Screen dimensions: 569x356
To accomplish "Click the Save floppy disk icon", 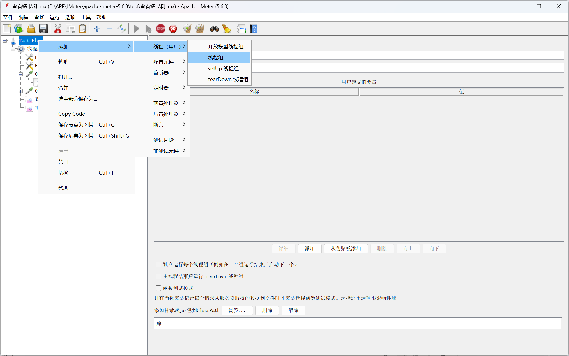I will pyautogui.click(x=43, y=29).
